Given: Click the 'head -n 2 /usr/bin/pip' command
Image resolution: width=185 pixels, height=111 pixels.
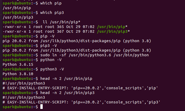Looking at the screenshot, I should click(66, 79).
